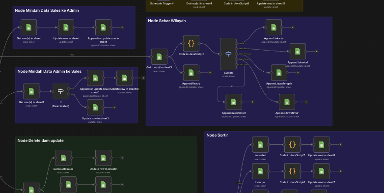The height and width of the screenshot is (193, 384).
Task: Open the 'Update row in sheet' node
Action: click(66, 28)
